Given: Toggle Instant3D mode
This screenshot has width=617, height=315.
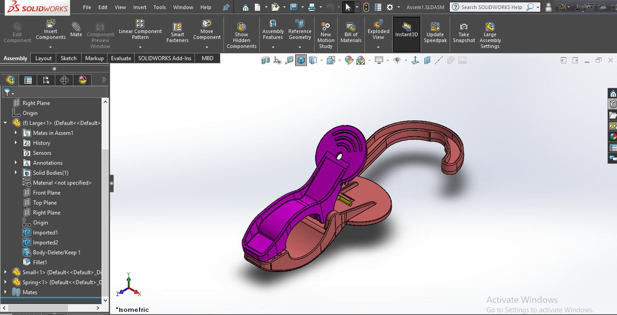Looking at the screenshot, I should 407,34.
